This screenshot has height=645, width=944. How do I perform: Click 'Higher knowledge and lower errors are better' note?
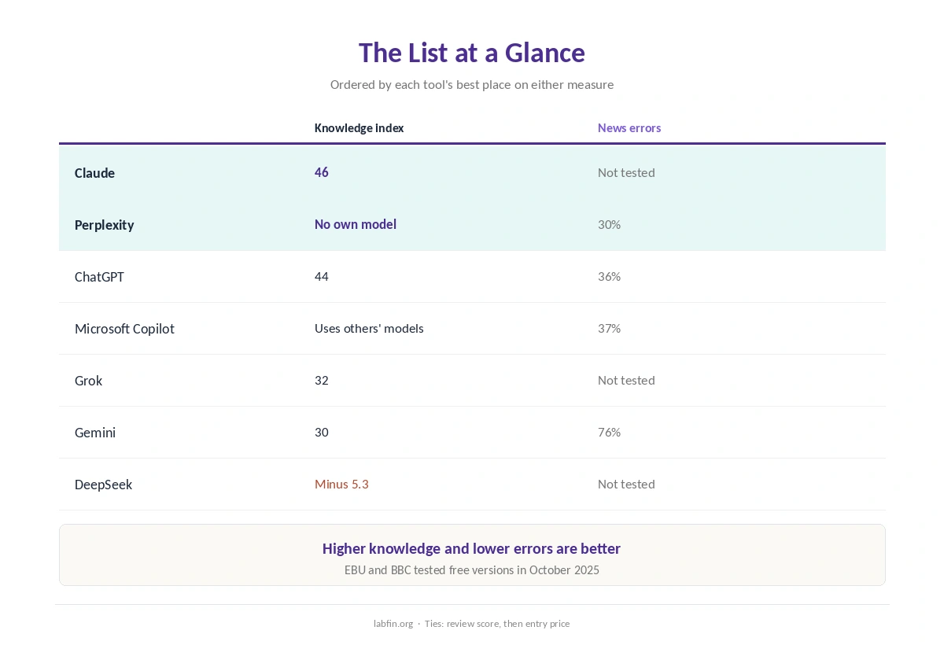(x=472, y=548)
